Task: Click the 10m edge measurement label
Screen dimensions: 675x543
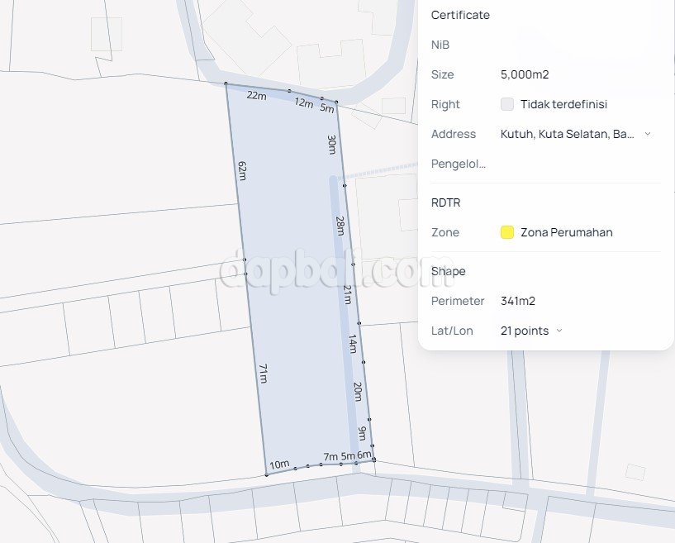Action: (279, 464)
